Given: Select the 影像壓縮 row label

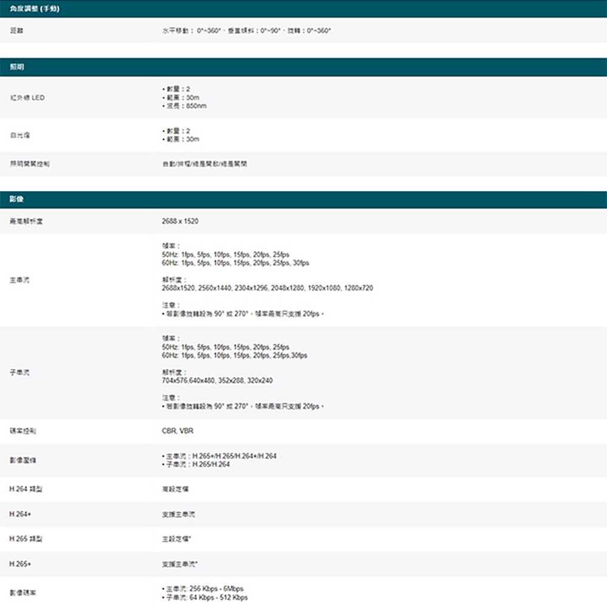Looking at the screenshot, I should coord(18,460).
